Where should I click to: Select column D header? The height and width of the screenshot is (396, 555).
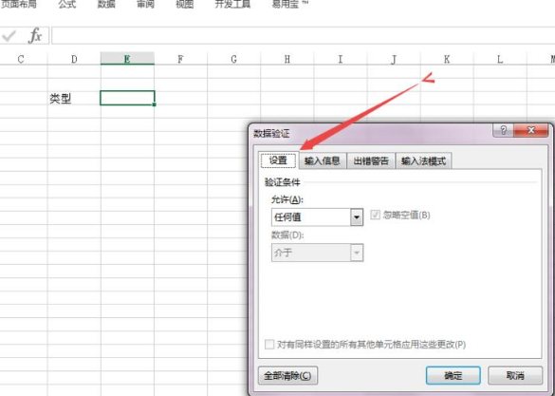74,59
